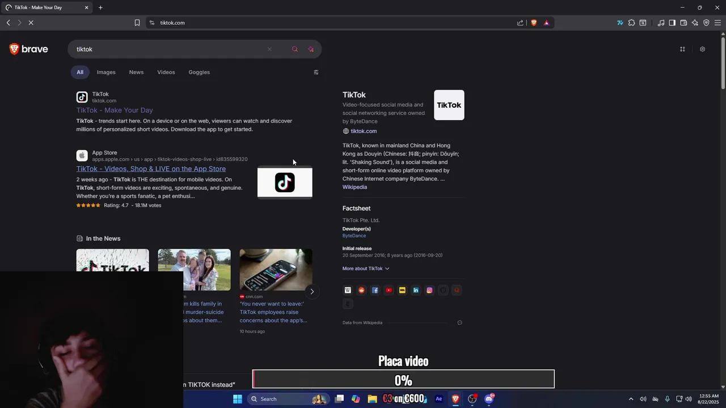Click the Brave Shields lion icon
Screen dimensions: 726x408
[534, 23]
